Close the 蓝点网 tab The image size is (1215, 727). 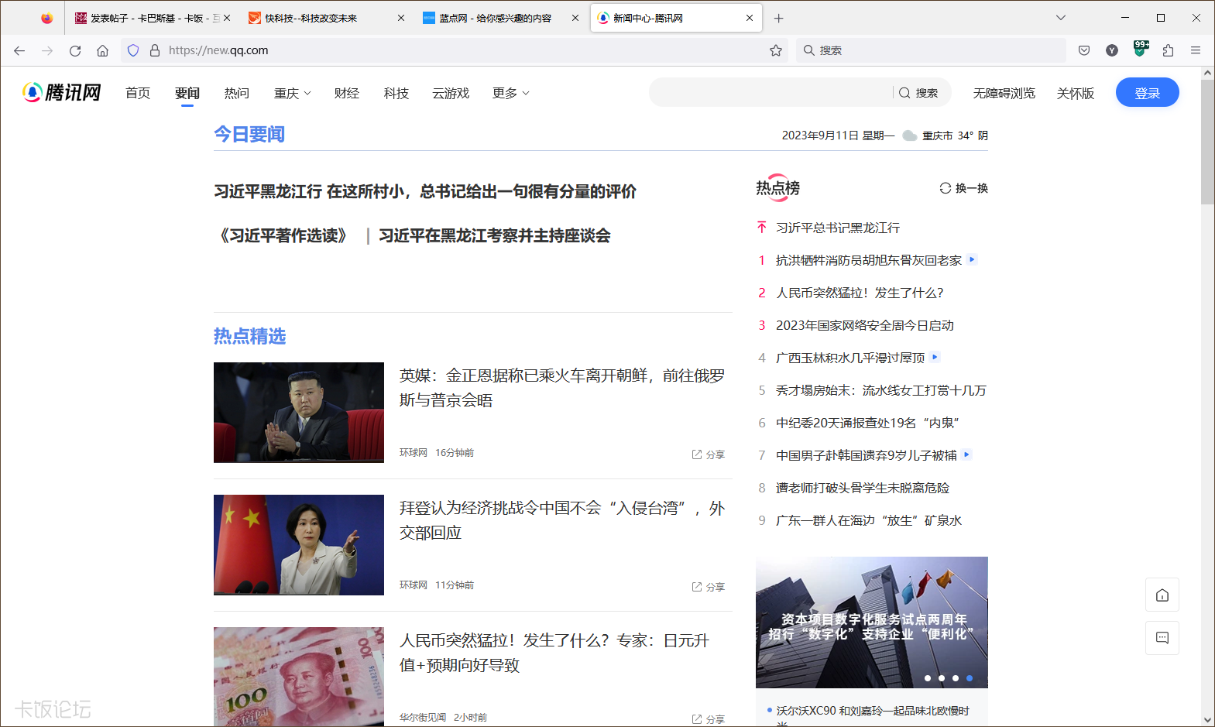(x=575, y=18)
